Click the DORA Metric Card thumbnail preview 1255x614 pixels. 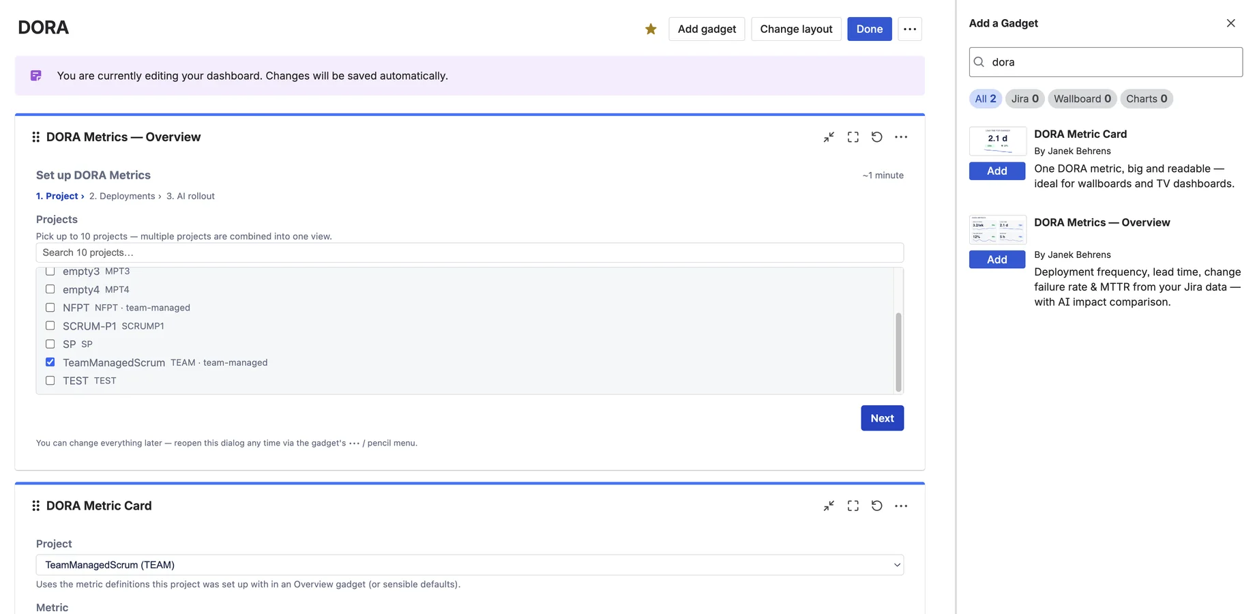(998, 141)
